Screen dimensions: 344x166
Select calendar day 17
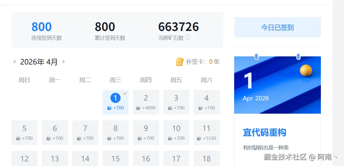coord(176,158)
